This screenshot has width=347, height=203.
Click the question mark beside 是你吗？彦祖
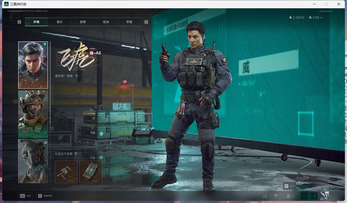click(77, 76)
